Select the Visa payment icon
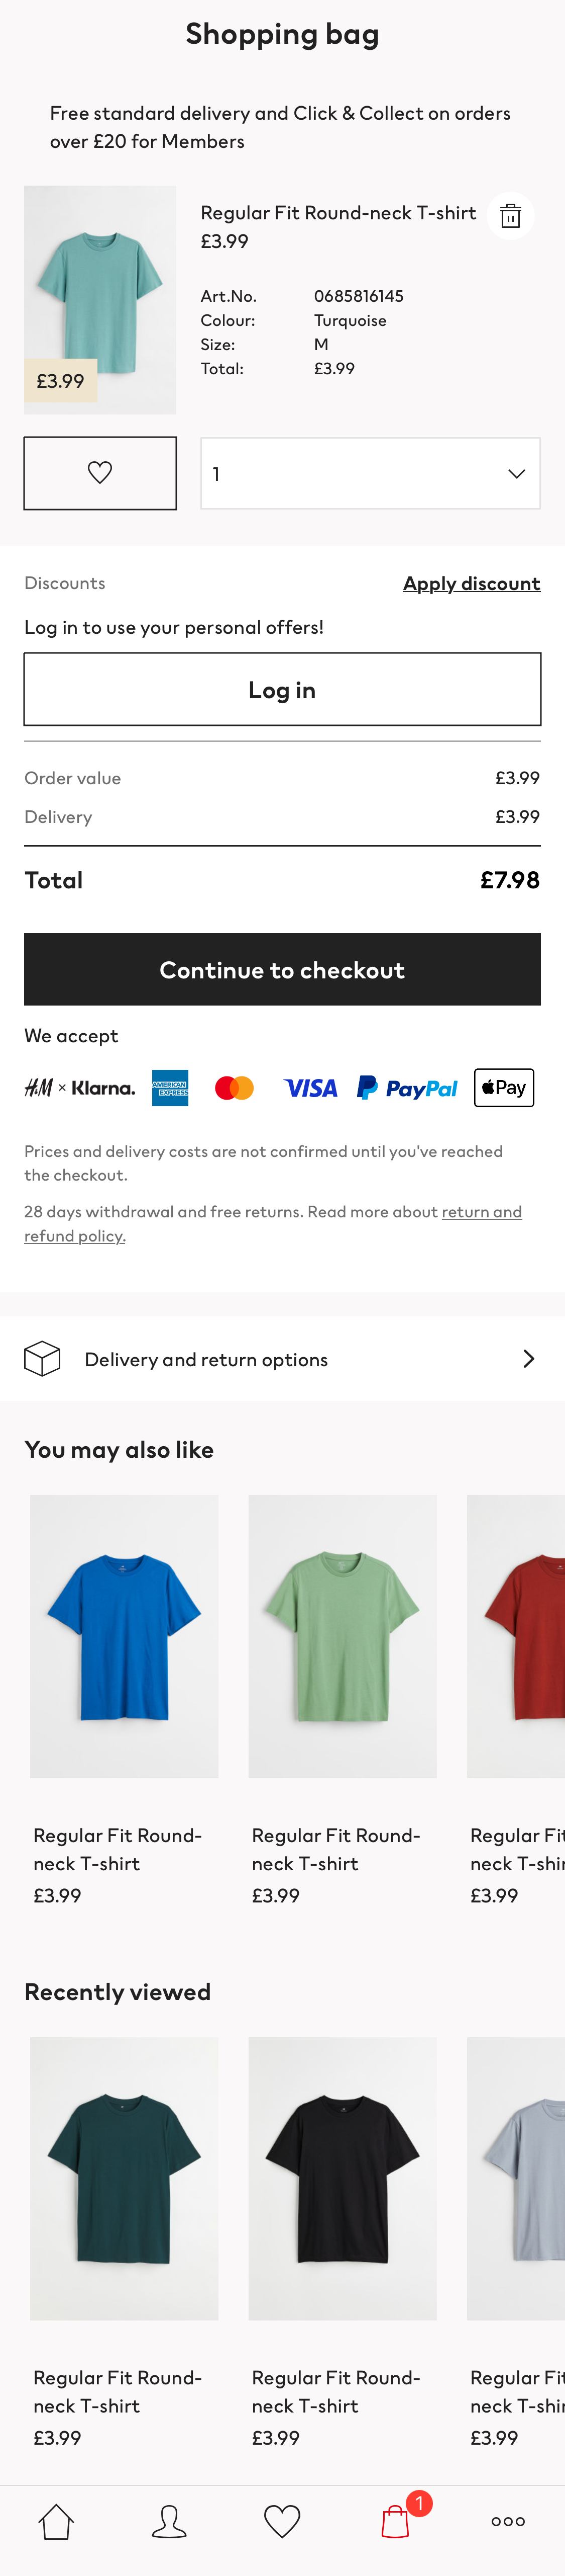Viewport: 565px width, 2576px height. [310, 1087]
